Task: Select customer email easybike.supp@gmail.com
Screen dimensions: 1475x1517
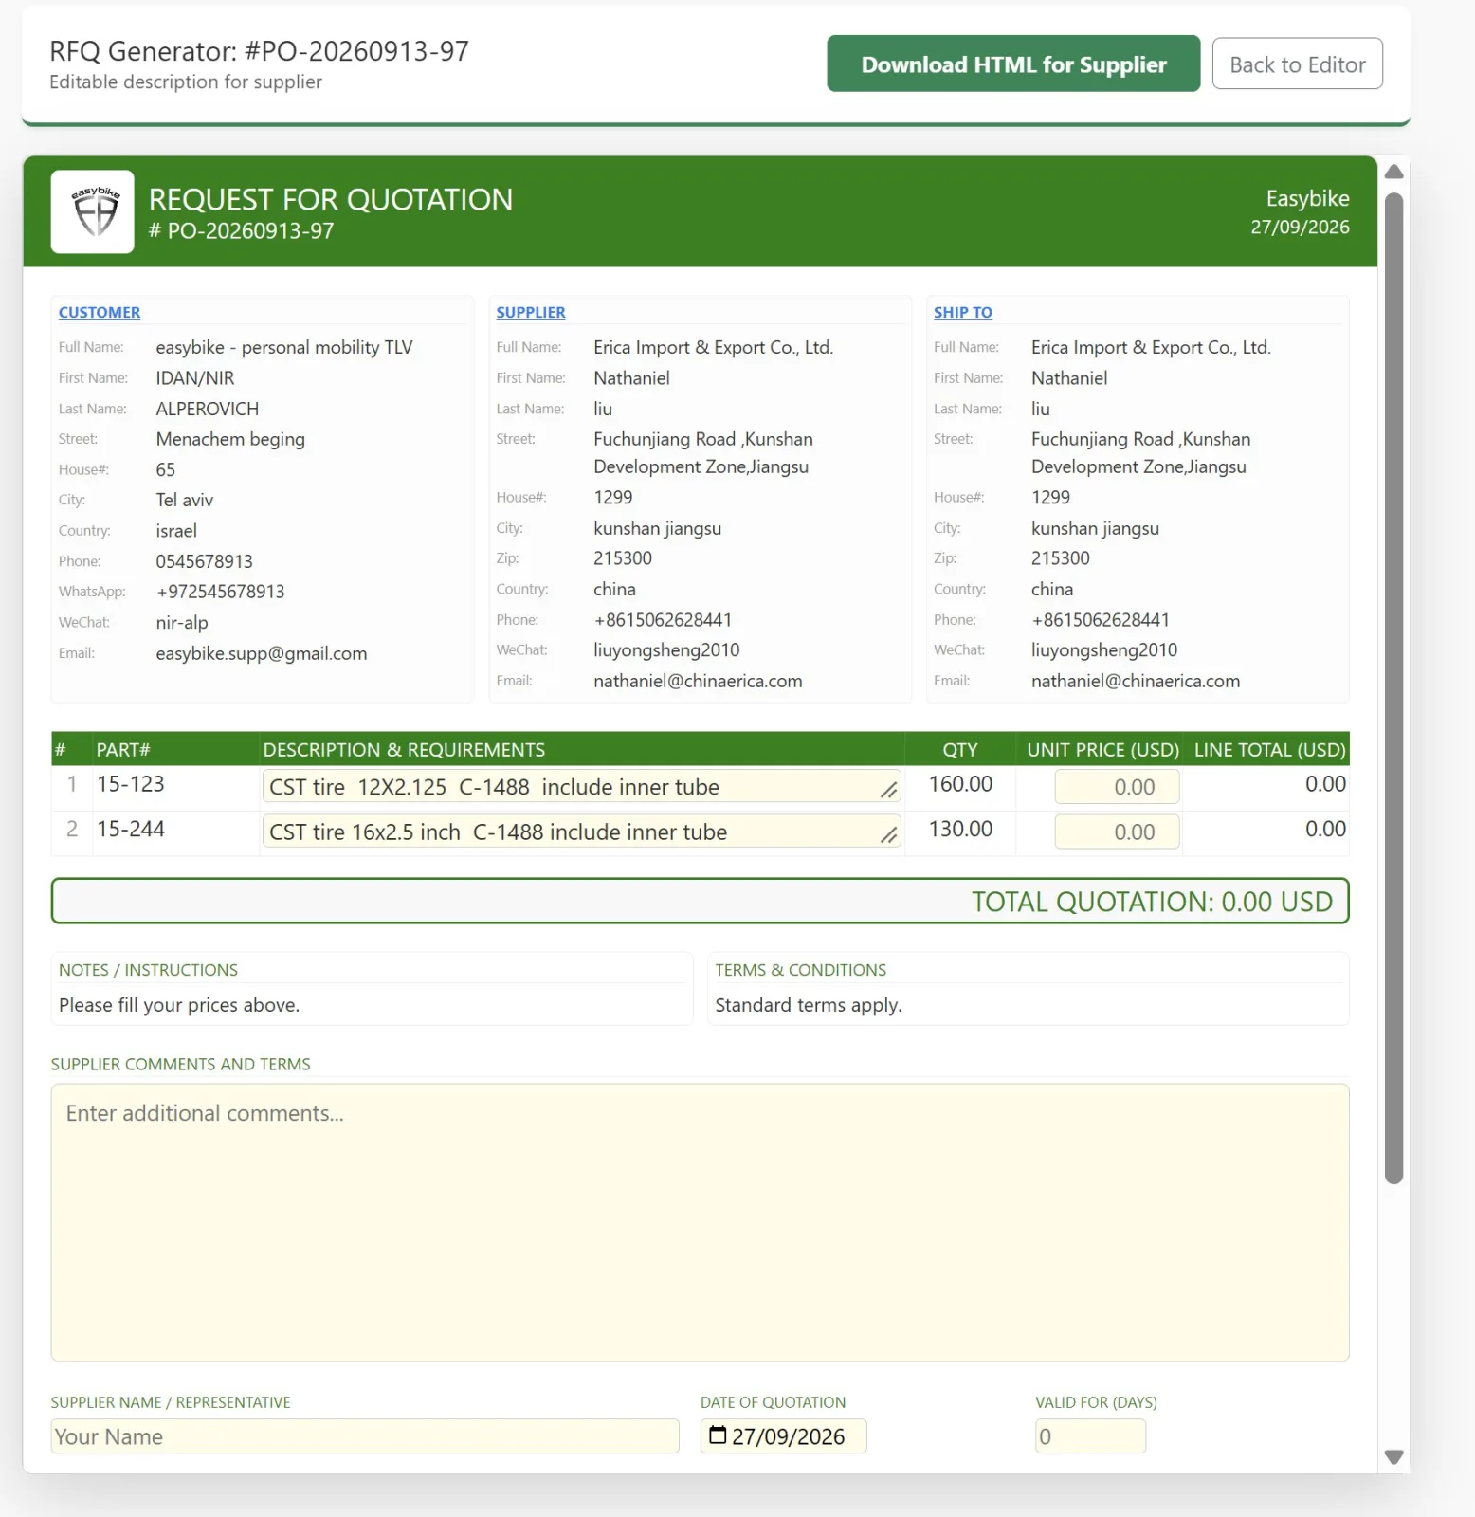Action: click(262, 653)
